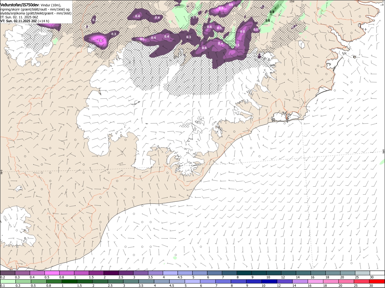
Task: Pick the 1.5 swatch in upper legend row
Action: click(96, 273)
